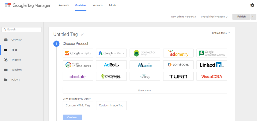Click the Triggers sidebar icon
The width and height of the screenshot is (257, 121).
pyautogui.click(x=6, y=60)
